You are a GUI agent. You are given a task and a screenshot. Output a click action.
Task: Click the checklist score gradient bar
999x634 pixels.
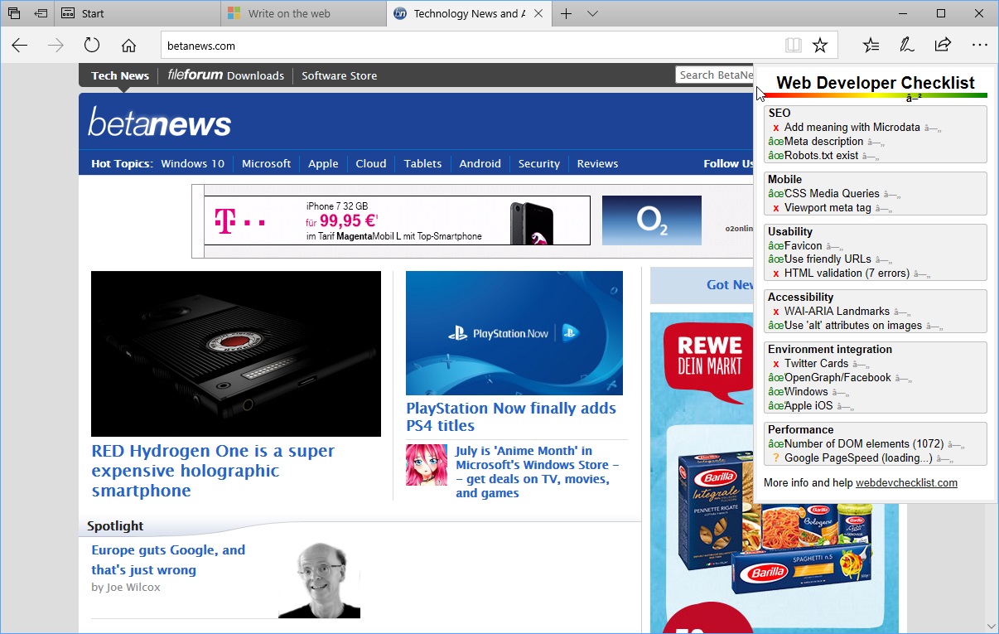(x=876, y=94)
